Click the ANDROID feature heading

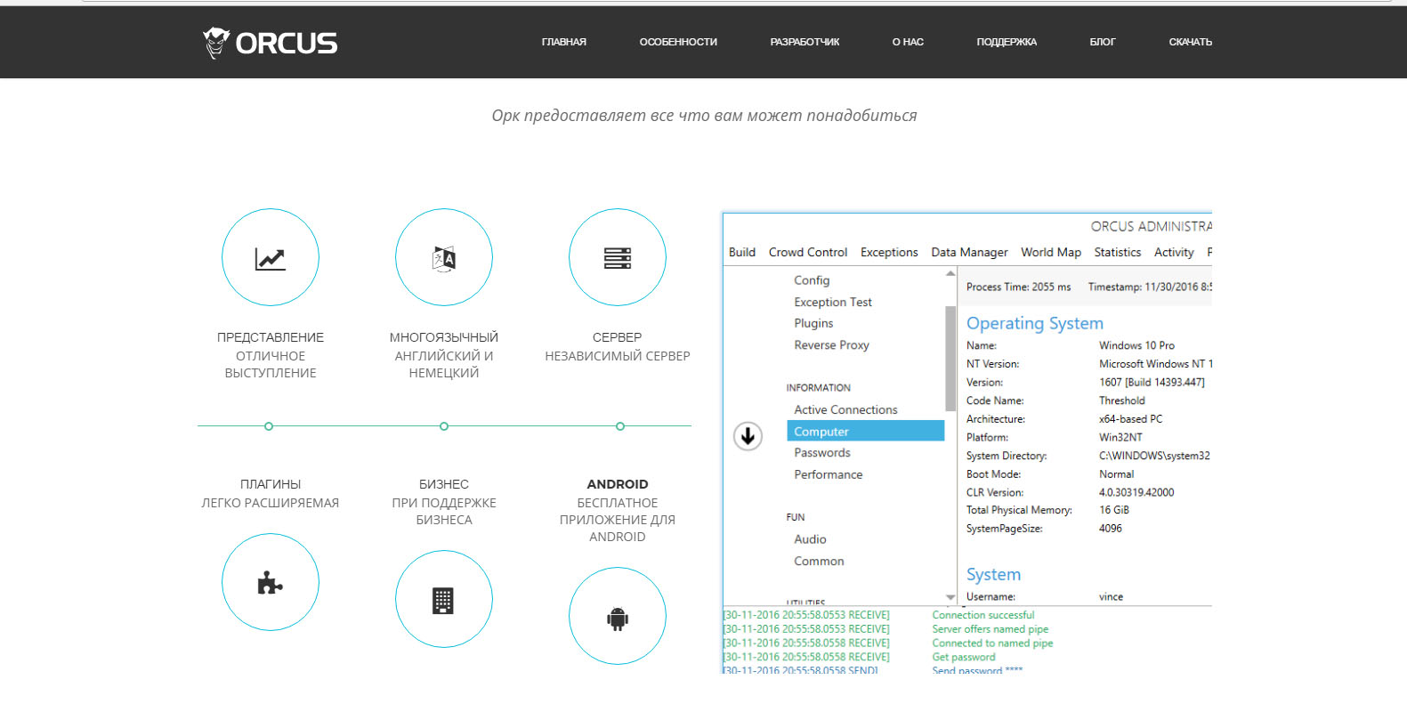(618, 484)
